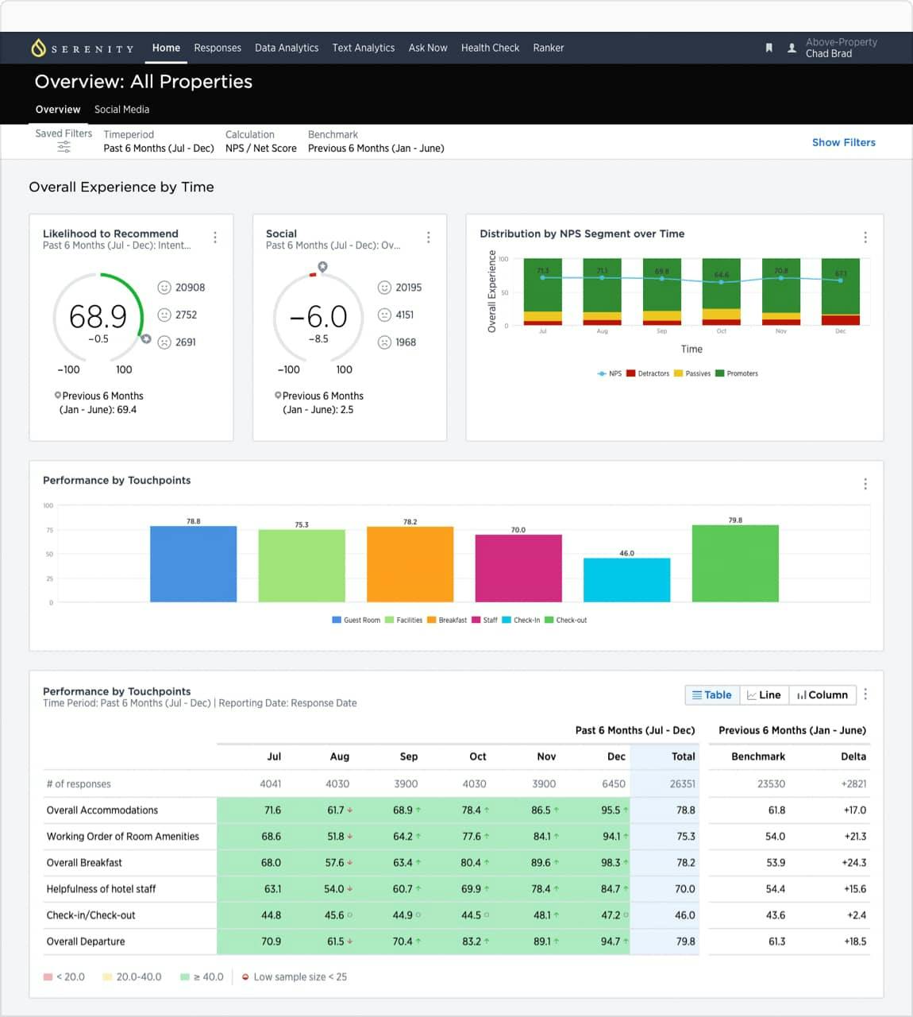Switch to the Social Media tab

coord(121,110)
